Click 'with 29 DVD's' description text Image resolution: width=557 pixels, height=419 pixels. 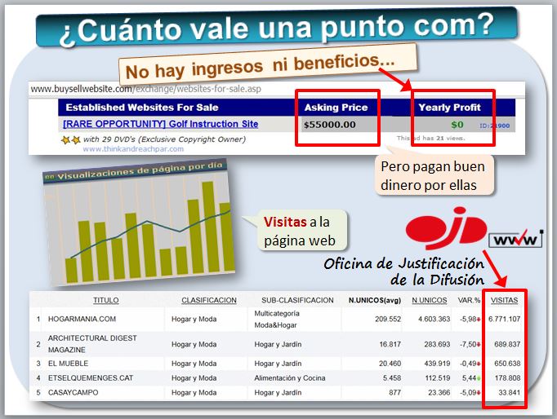pos(164,139)
